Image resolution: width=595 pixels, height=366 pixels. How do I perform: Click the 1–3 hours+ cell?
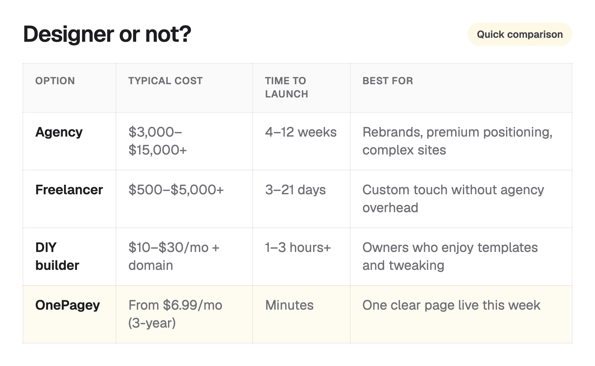[x=301, y=257]
